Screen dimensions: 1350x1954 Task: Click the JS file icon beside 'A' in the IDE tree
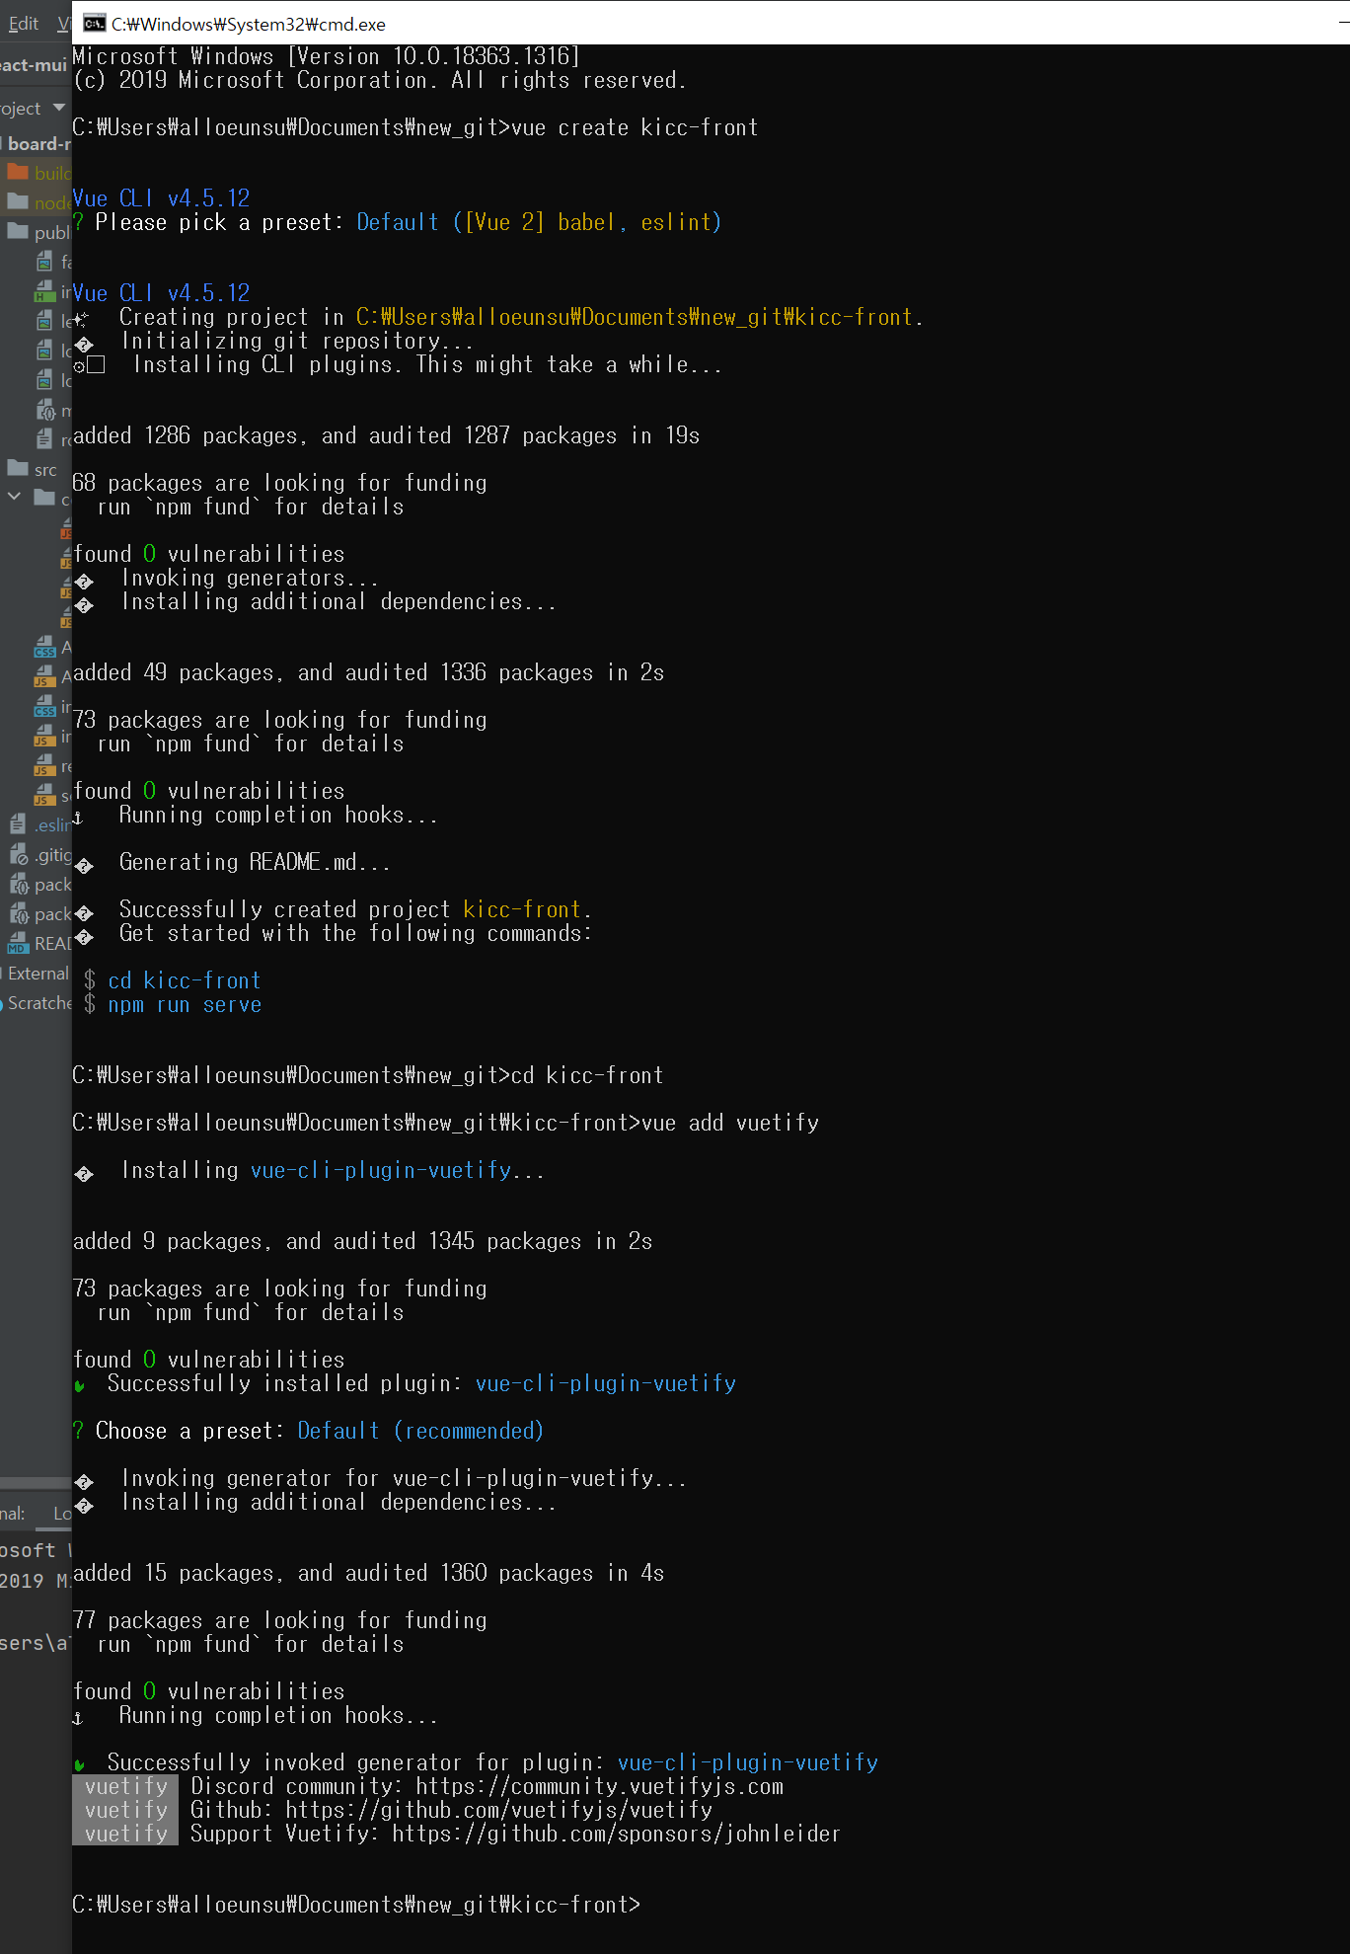click(x=44, y=676)
